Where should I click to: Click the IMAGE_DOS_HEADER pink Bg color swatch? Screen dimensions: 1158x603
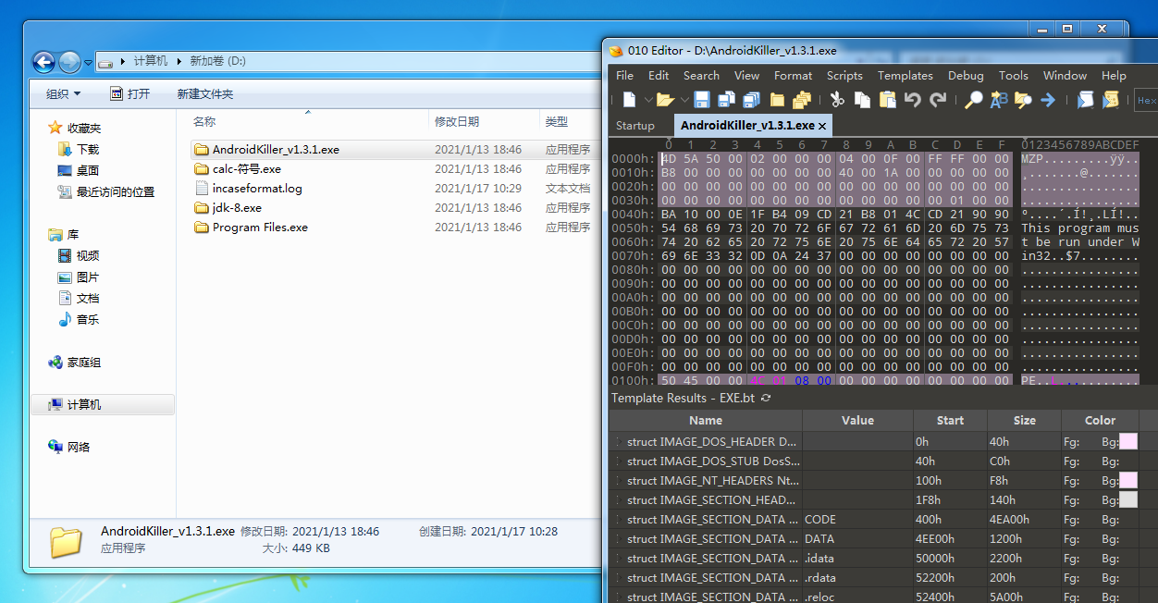click(x=1128, y=442)
